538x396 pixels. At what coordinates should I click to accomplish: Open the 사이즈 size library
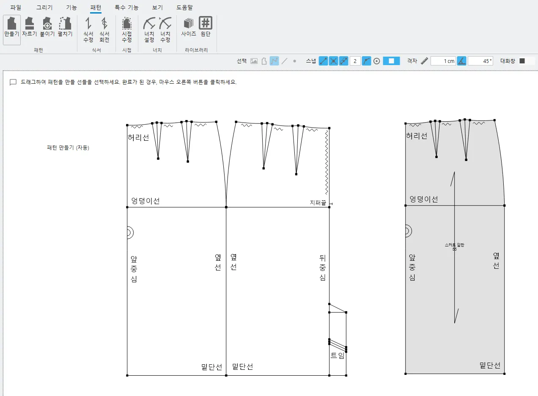pyautogui.click(x=188, y=28)
